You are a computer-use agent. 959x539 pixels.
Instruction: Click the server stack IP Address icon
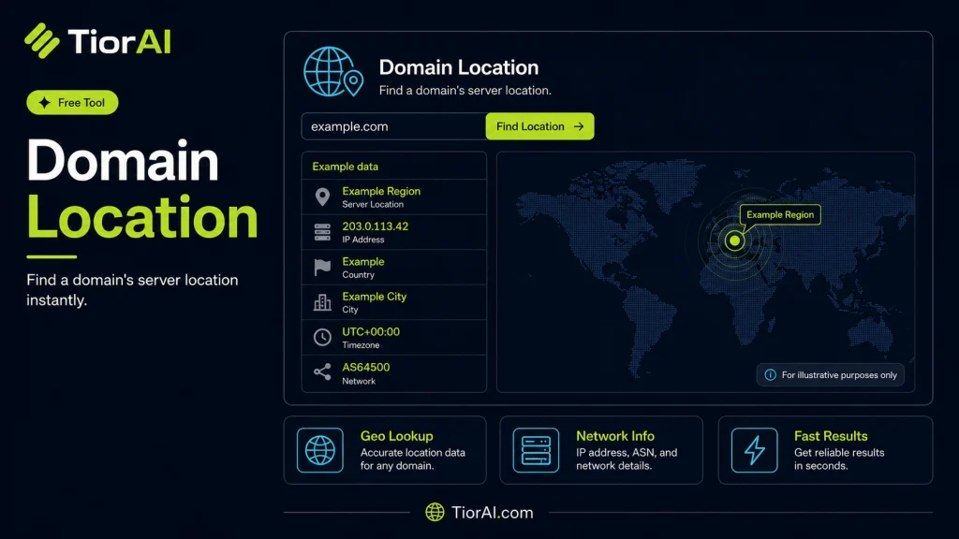point(322,232)
